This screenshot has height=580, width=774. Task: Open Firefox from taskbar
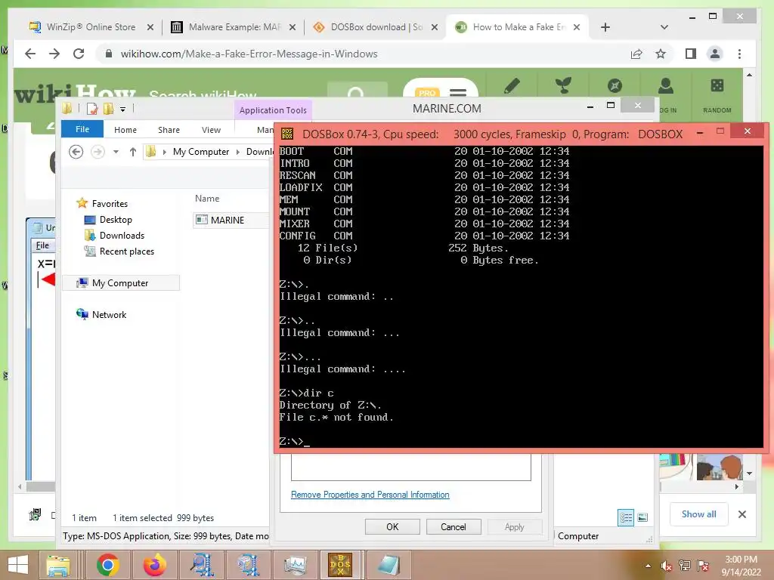point(154,565)
